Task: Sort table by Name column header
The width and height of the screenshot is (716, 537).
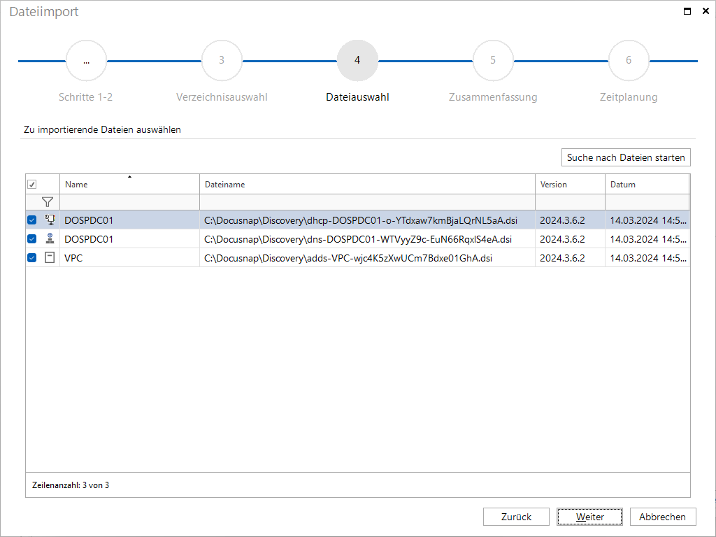Action: point(129,184)
